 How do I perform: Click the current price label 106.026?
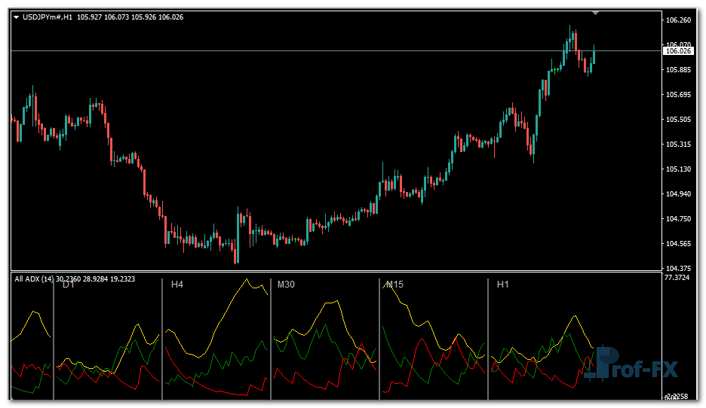tap(678, 51)
